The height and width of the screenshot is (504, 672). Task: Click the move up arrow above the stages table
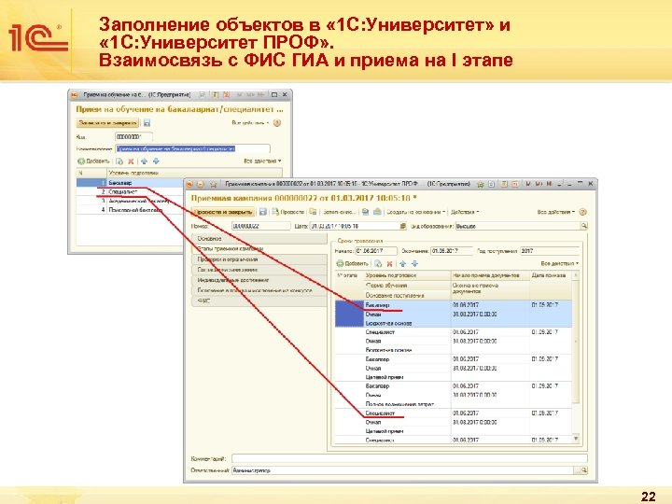[402, 263]
